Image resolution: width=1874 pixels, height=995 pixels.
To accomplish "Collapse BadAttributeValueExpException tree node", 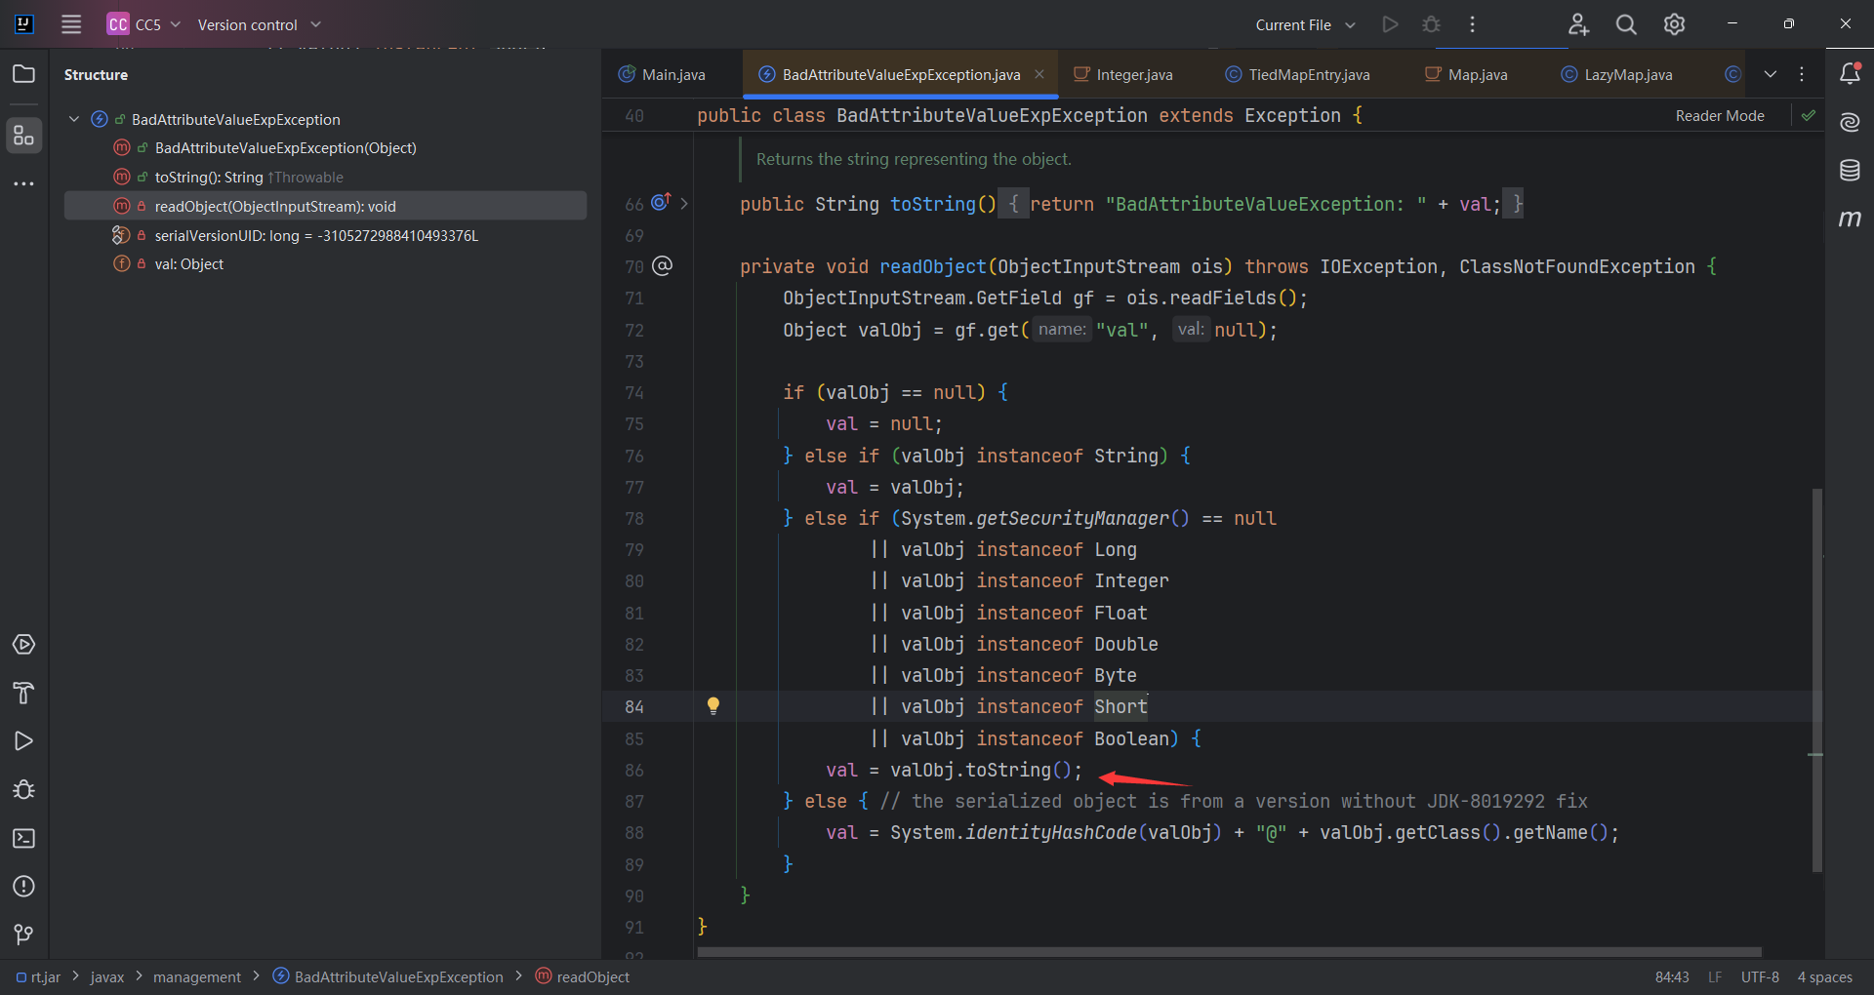I will (x=74, y=119).
